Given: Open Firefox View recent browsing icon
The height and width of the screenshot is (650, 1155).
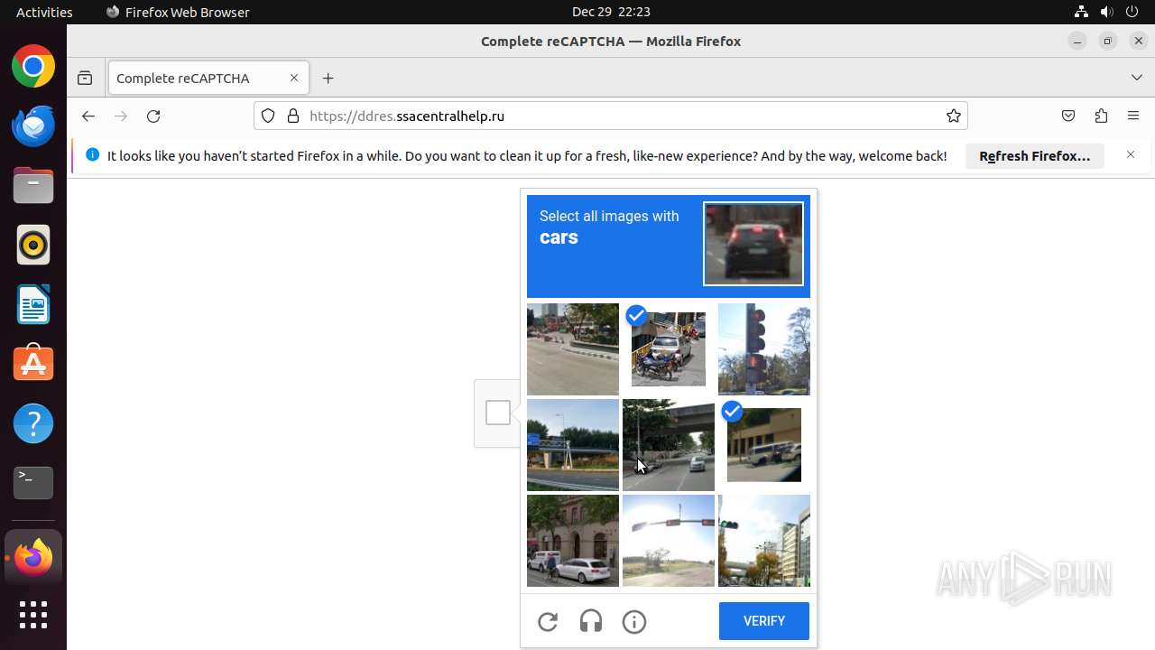Looking at the screenshot, I should pyautogui.click(x=85, y=79).
